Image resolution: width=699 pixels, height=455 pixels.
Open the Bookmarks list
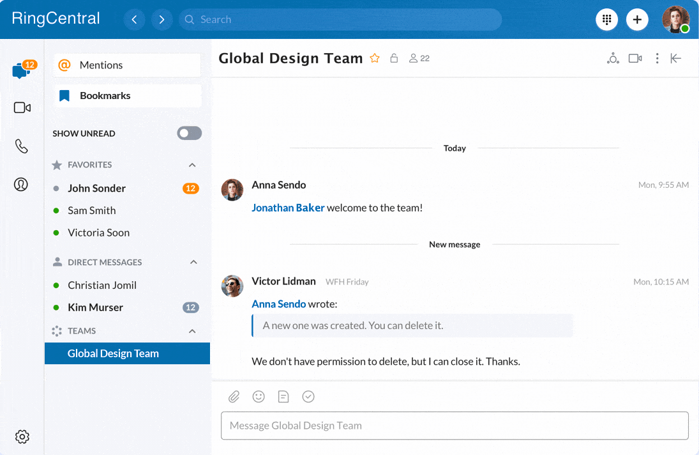[127, 96]
